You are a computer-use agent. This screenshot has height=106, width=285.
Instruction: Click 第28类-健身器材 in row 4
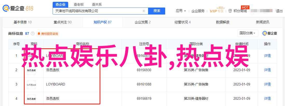tap(196, 99)
